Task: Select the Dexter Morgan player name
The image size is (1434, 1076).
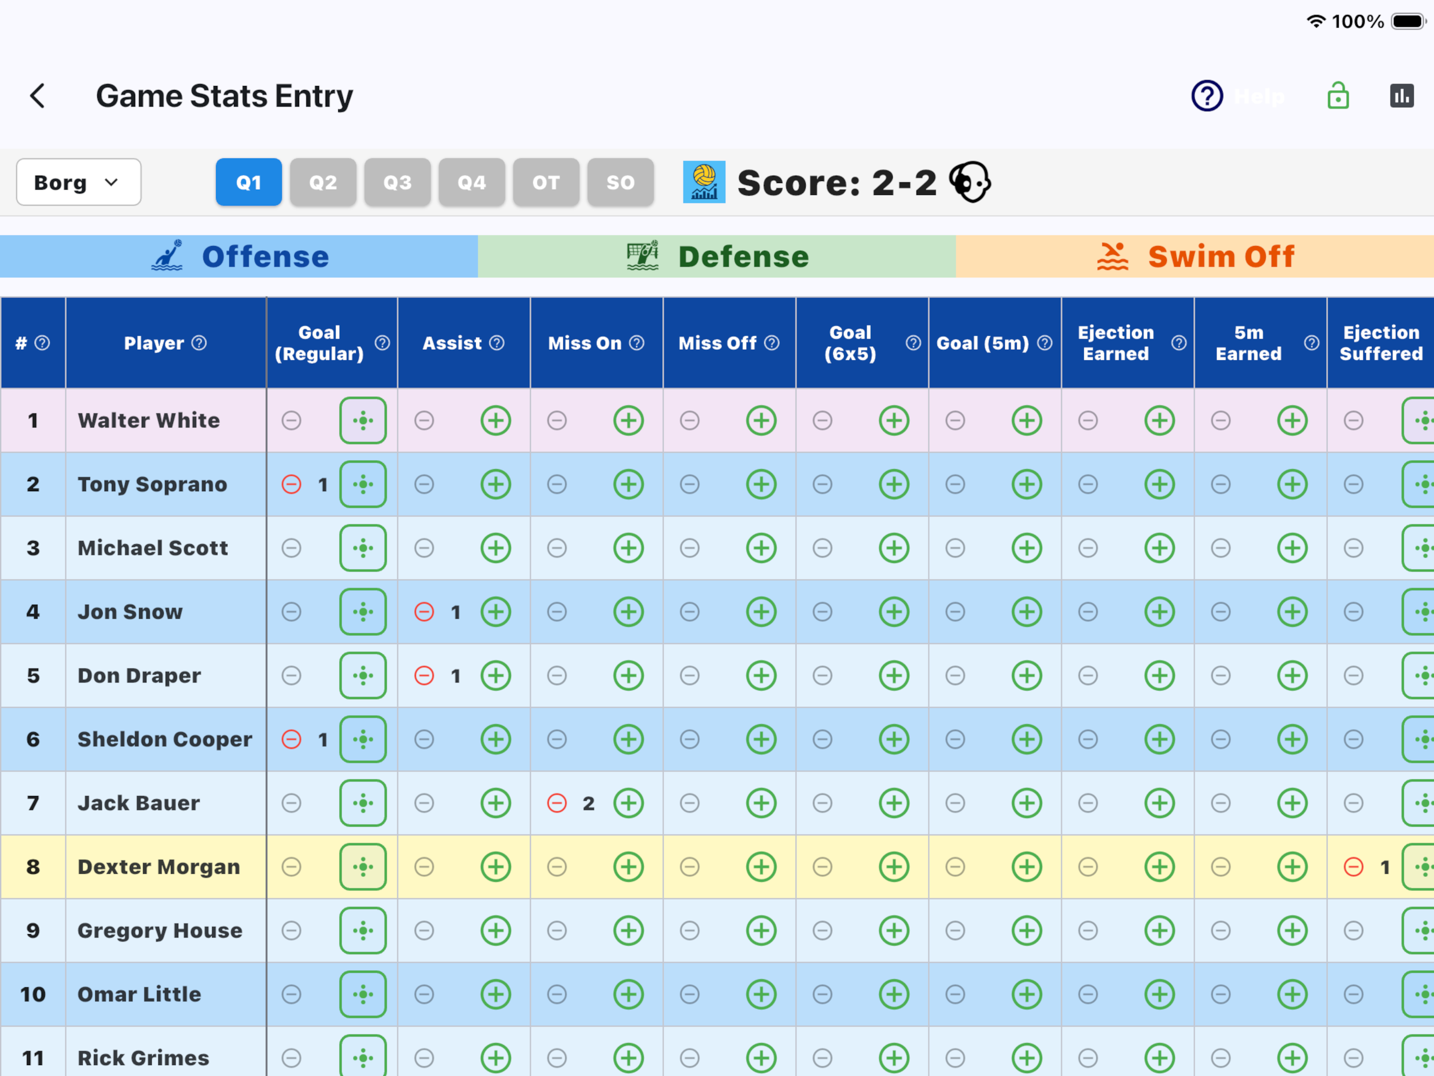Action: click(159, 866)
